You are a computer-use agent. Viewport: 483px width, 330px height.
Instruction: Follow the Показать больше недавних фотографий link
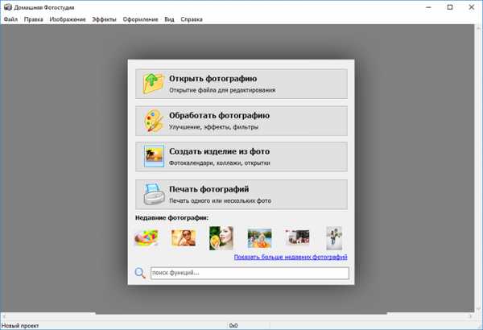click(291, 257)
